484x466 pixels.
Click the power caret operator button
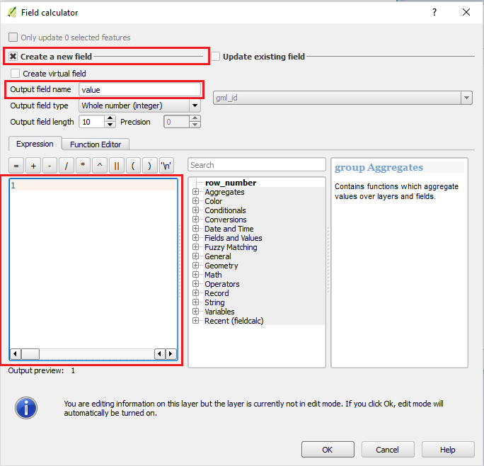coord(100,166)
